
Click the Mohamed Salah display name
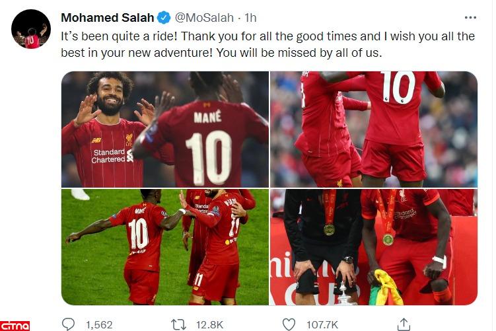(108, 18)
